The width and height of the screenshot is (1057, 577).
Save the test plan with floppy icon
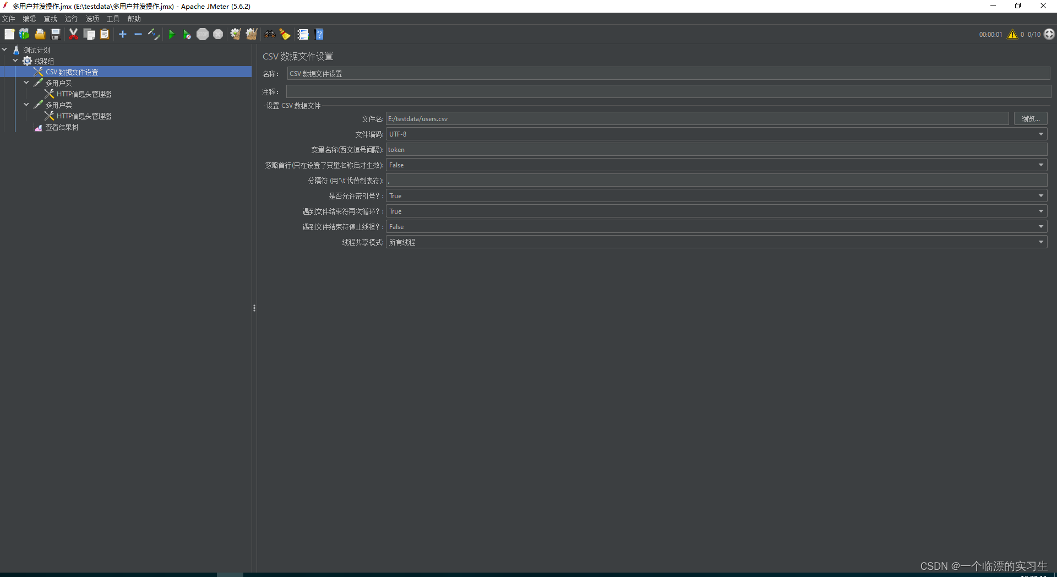[55, 34]
